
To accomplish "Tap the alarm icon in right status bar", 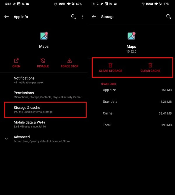I will (143, 4).
